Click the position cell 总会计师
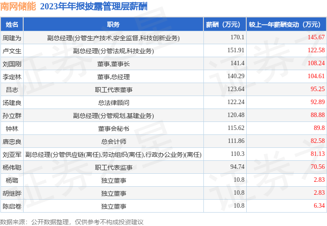 (113, 142)
